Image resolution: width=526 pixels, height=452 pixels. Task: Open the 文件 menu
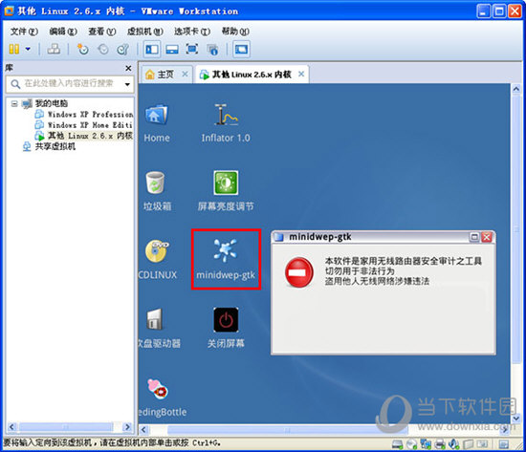[x=24, y=32]
